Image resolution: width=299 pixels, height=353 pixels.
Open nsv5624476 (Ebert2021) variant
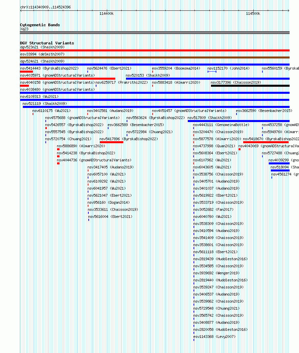[109, 68]
